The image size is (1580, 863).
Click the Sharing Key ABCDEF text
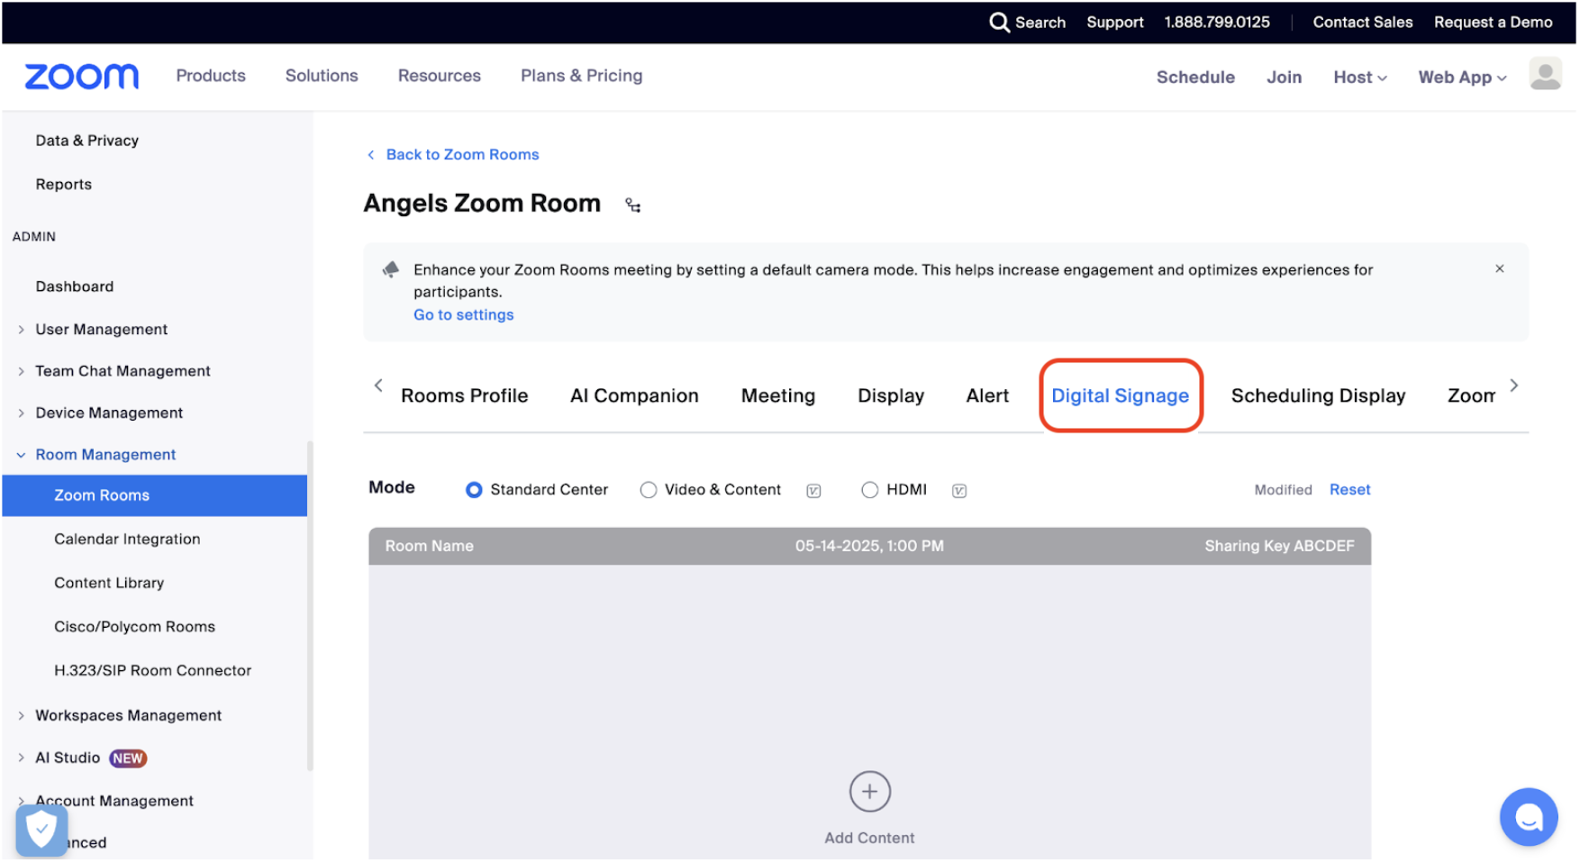tap(1279, 547)
